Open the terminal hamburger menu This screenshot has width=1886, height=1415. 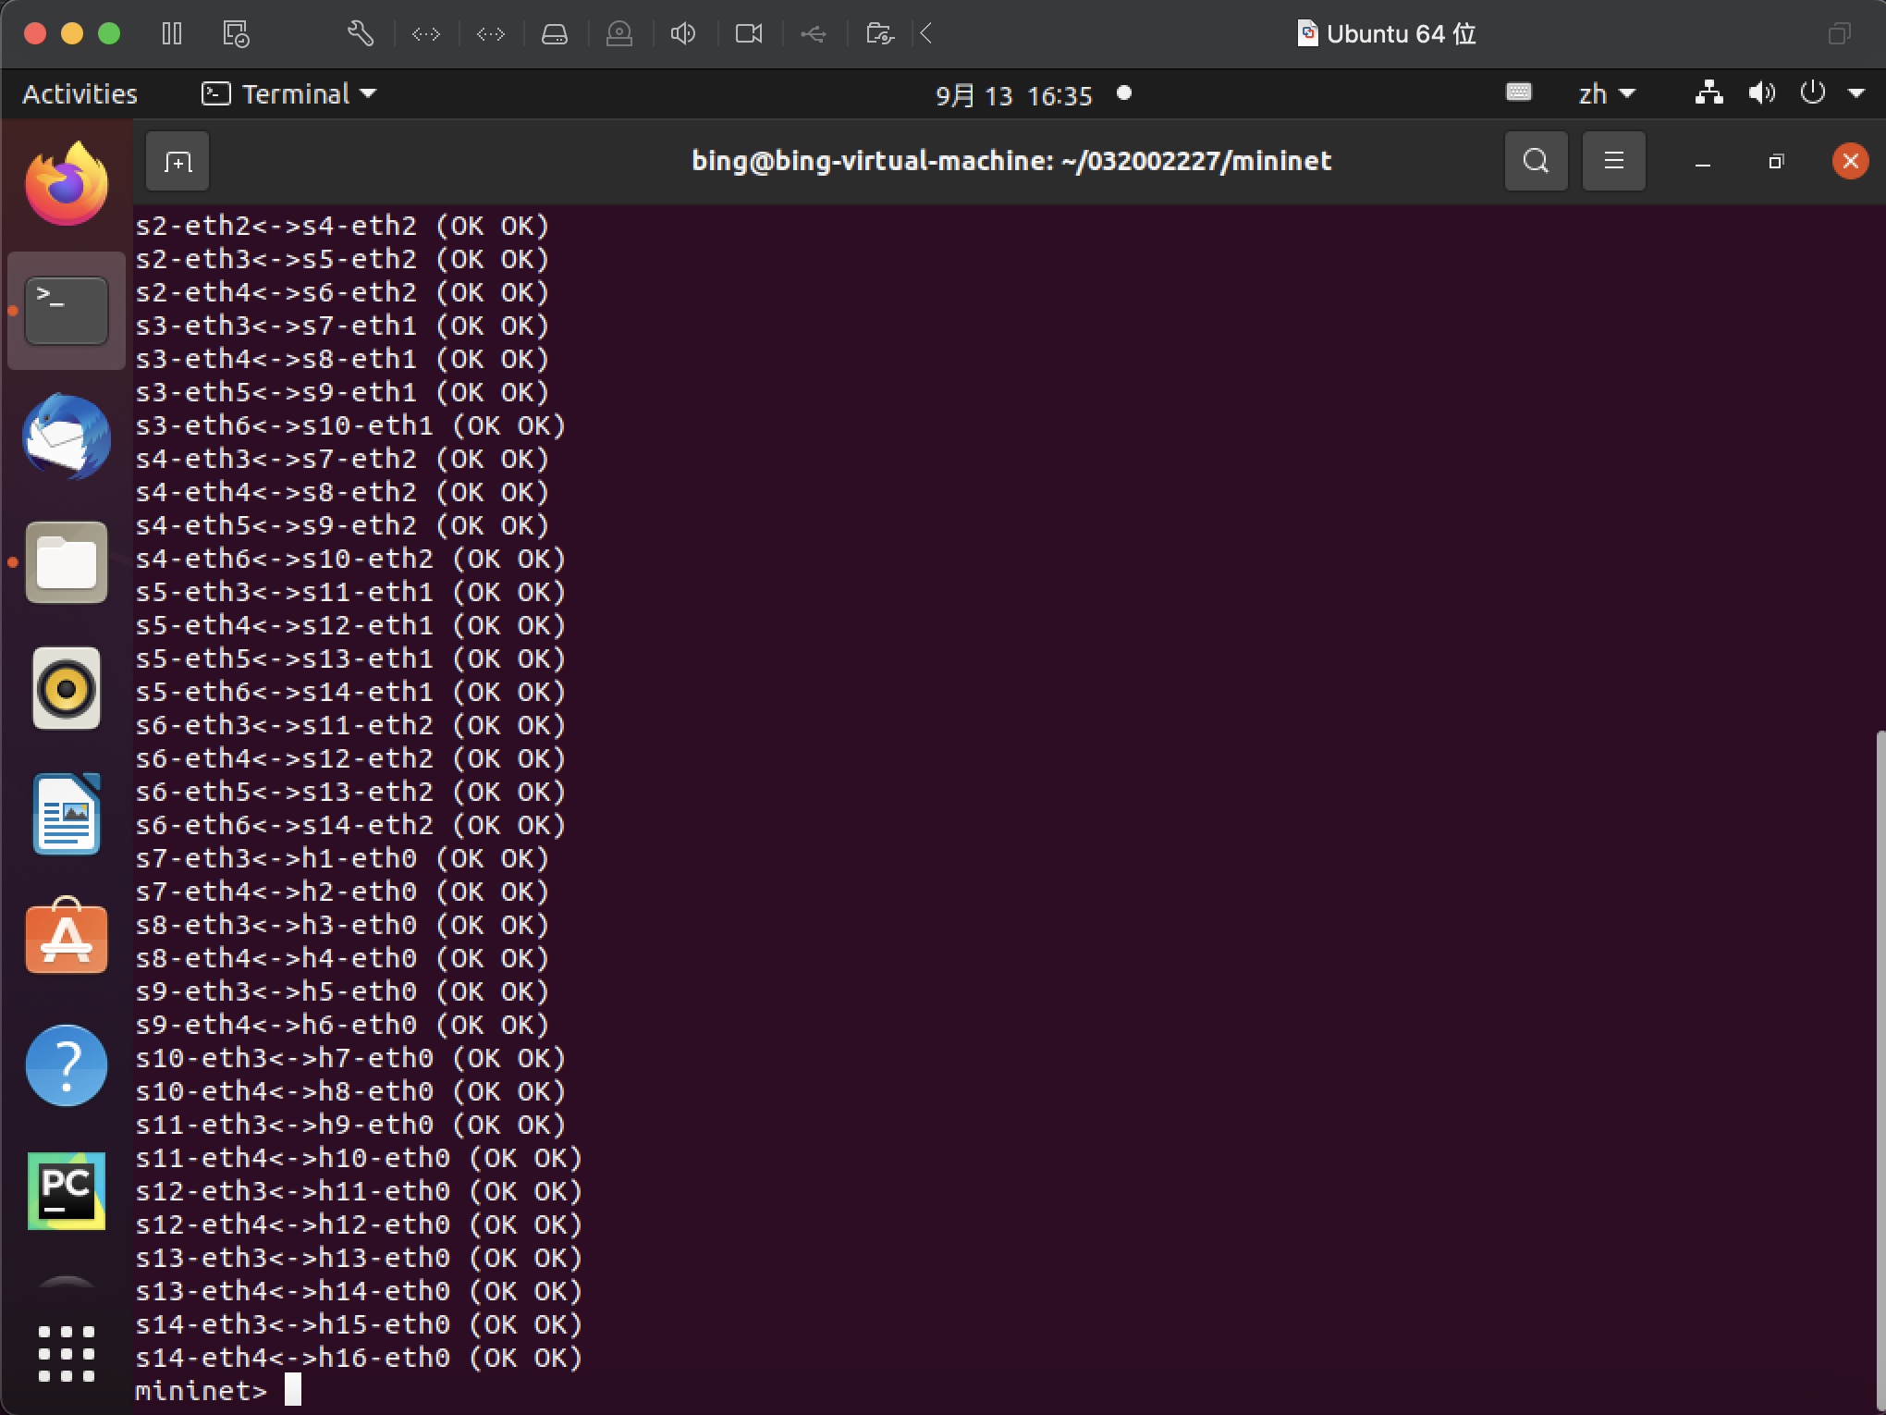[1613, 161]
